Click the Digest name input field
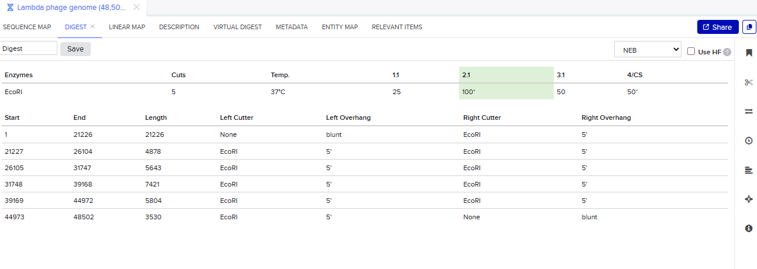 29,49
